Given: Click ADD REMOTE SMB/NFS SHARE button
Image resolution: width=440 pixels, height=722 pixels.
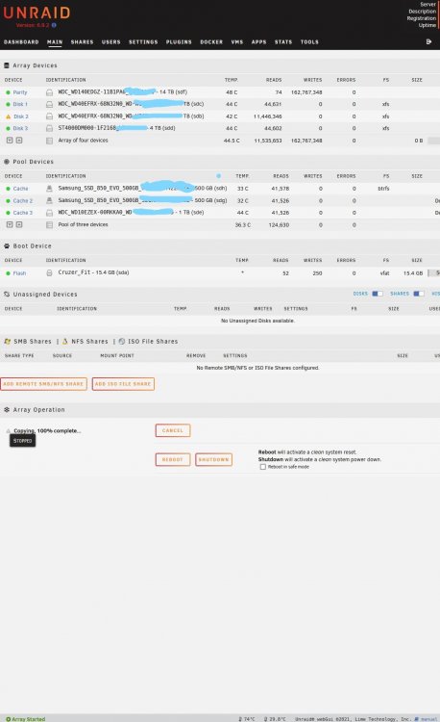Looking at the screenshot, I should click(x=43, y=384).
